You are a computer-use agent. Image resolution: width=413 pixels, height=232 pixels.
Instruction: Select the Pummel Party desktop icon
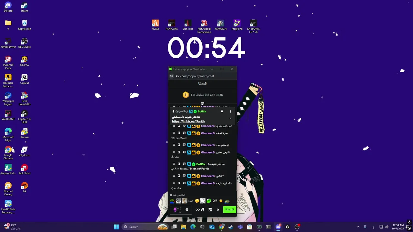pyautogui.click(x=8, y=63)
